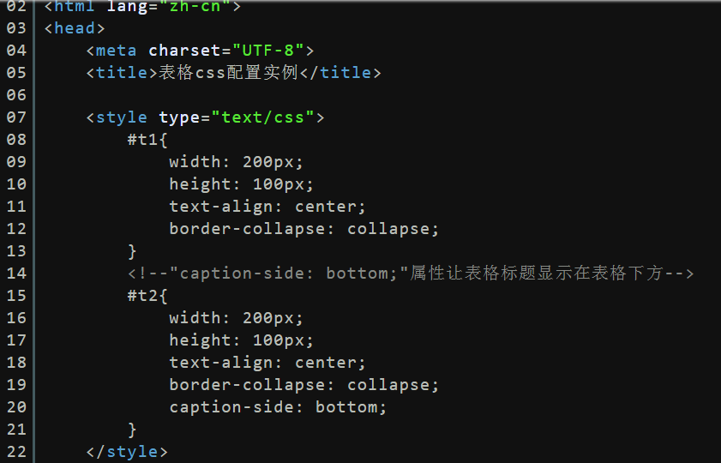Image resolution: width=721 pixels, height=463 pixels.
Task: Place cursor on caption-side: bottom; declaration
Action: 278,407
